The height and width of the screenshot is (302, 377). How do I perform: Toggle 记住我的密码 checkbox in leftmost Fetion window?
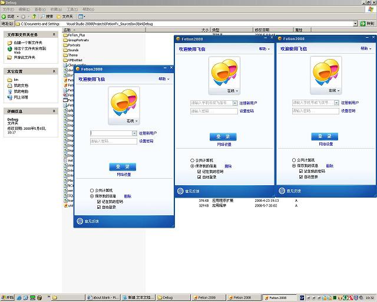(x=99, y=202)
